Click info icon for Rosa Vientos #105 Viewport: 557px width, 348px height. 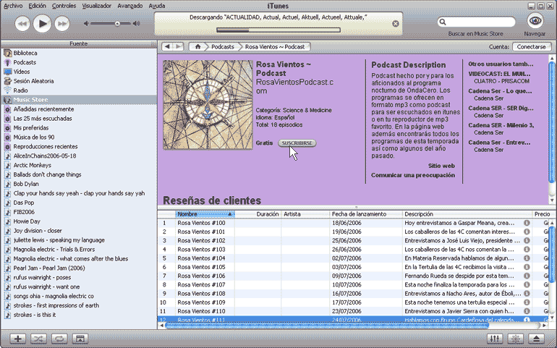[x=527, y=267]
